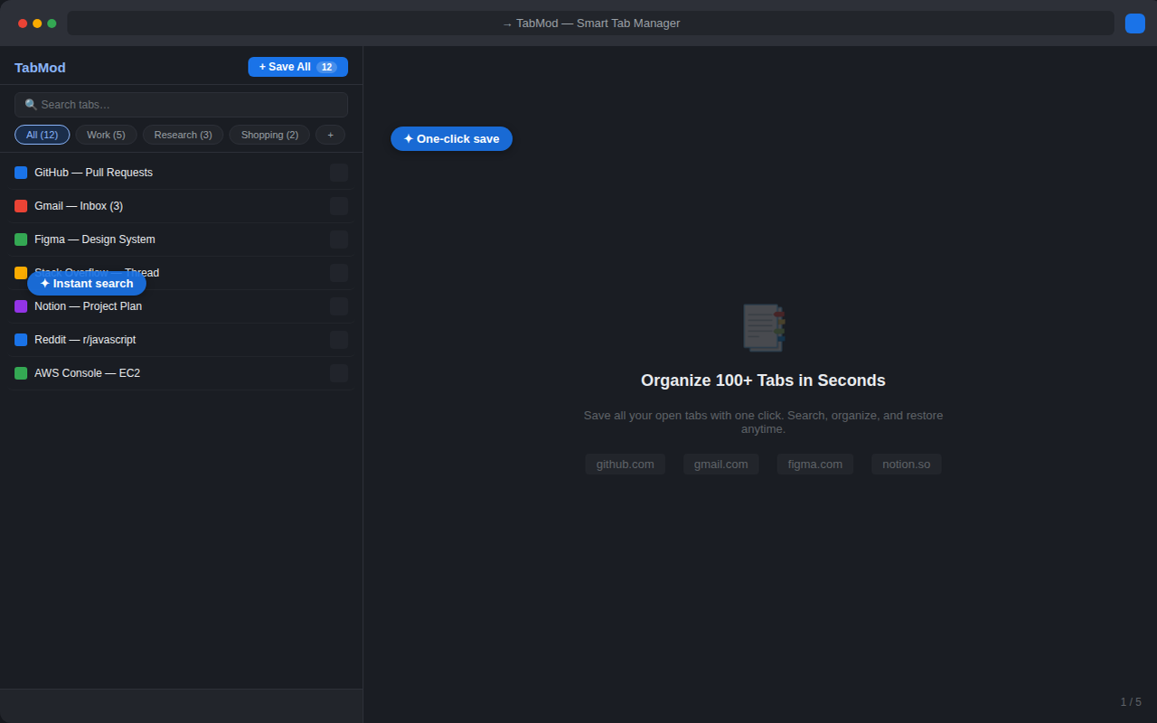This screenshot has width=1157, height=723.
Task: Click the Notion purple favicon
Action: pyautogui.click(x=21, y=306)
